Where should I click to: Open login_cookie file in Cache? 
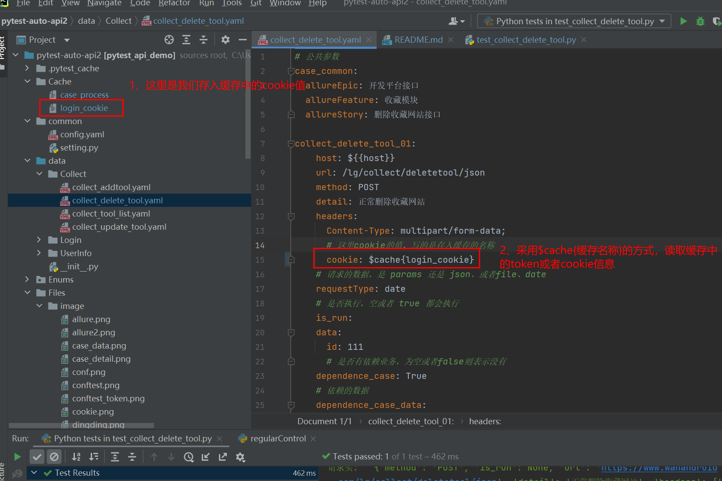(x=84, y=108)
